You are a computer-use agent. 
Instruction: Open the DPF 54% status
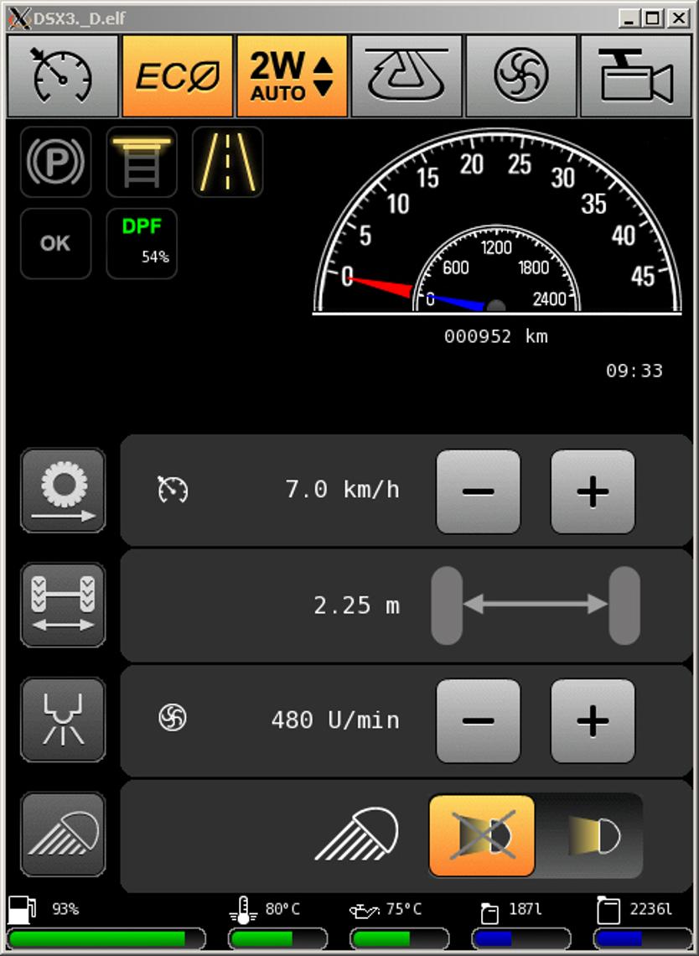click(142, 243)
